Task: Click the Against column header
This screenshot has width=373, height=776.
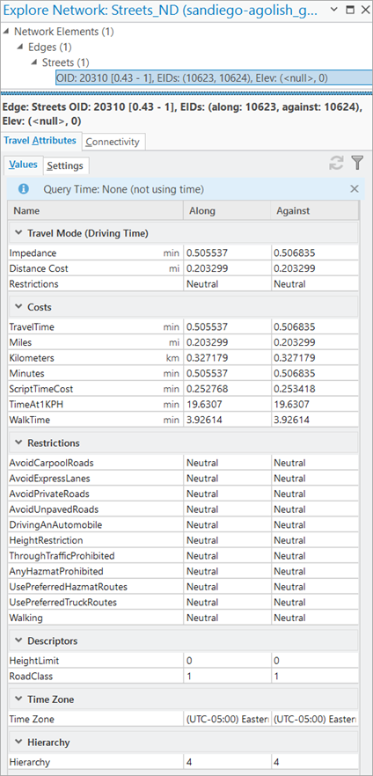Action: [x=315, y=211]
